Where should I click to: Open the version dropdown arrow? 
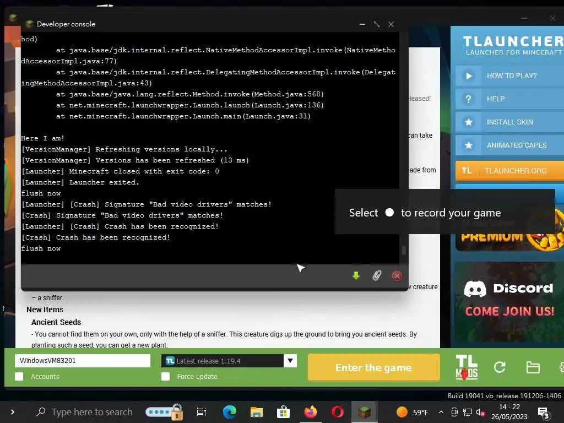pyautogui.click(x=290, y=360)
